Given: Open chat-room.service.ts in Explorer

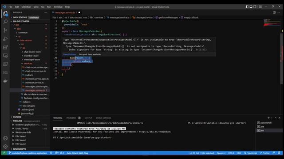Looking at the screenshot, I should [x=35, y=71].
